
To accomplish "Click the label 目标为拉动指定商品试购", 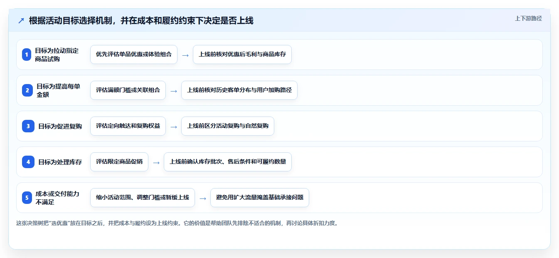I will tap(57, 55).
